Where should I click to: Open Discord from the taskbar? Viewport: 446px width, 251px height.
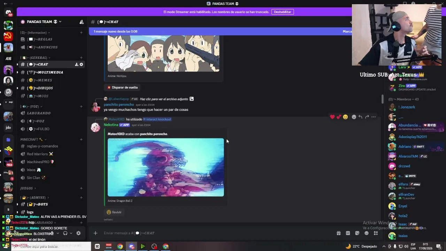click(132, 246)
